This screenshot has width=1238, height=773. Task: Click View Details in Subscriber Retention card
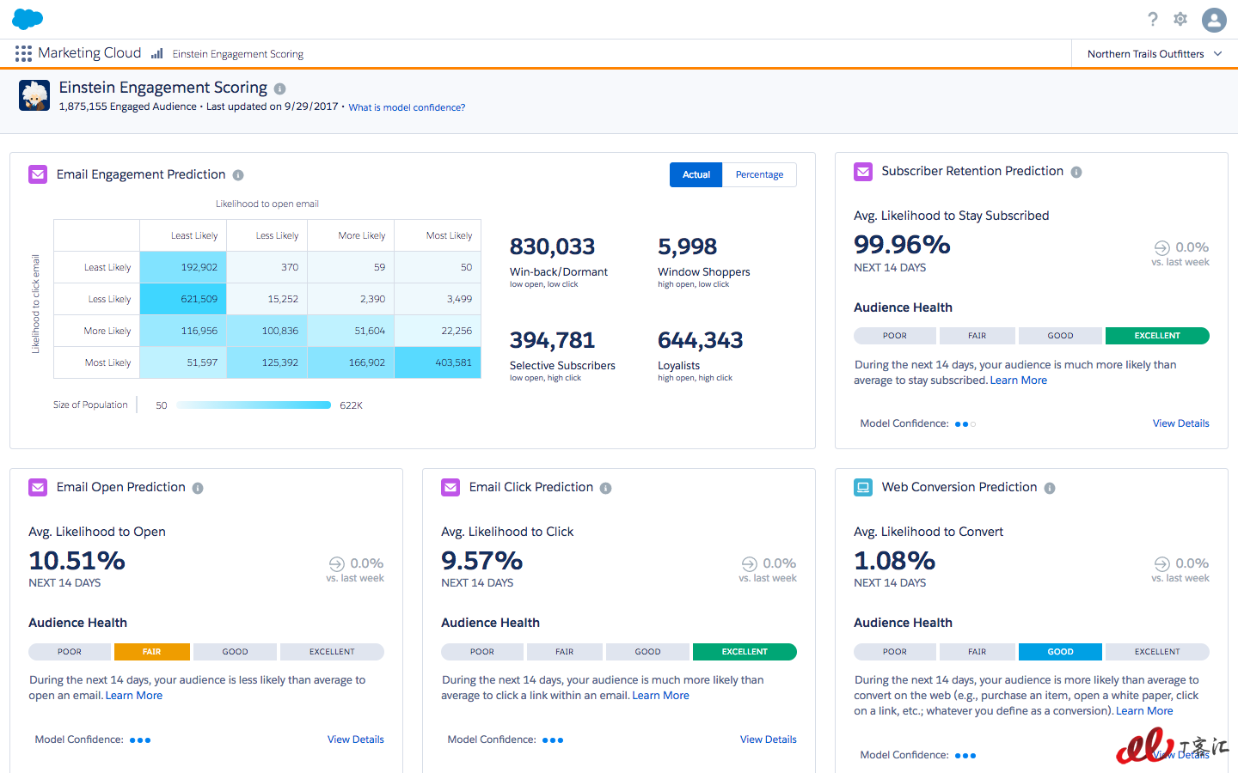1181,423
